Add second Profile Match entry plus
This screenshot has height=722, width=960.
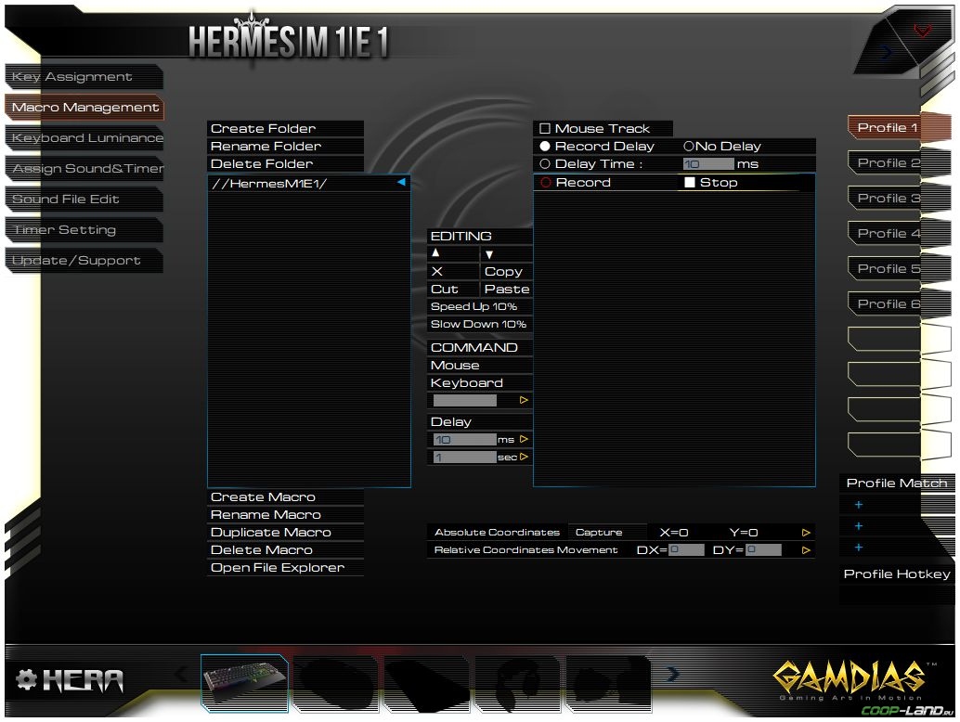coord(859,526)
